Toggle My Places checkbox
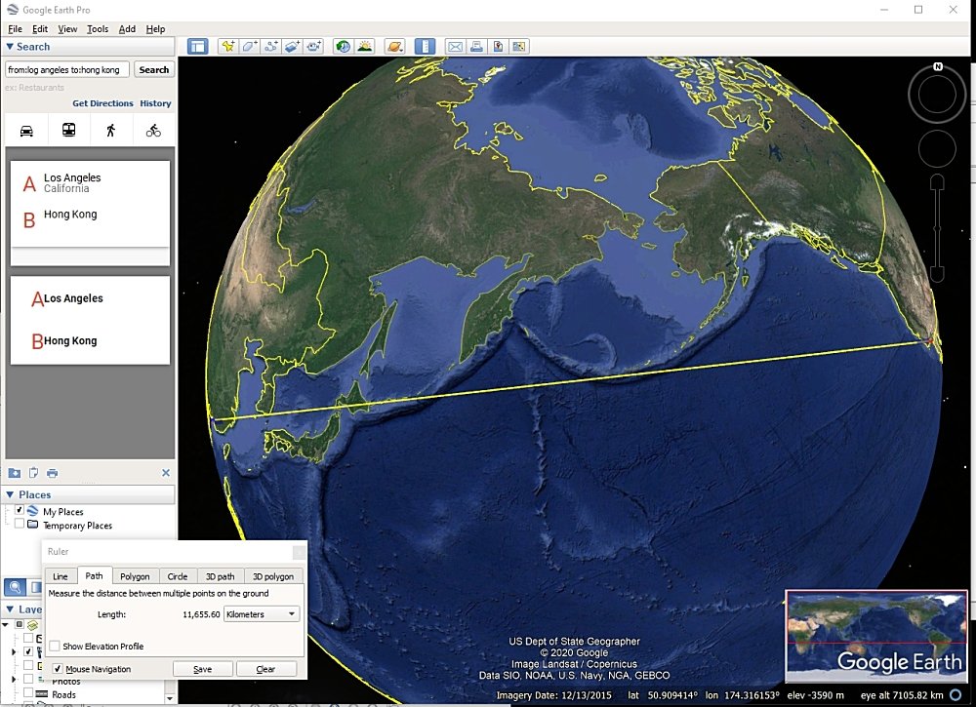 point(20,510)
